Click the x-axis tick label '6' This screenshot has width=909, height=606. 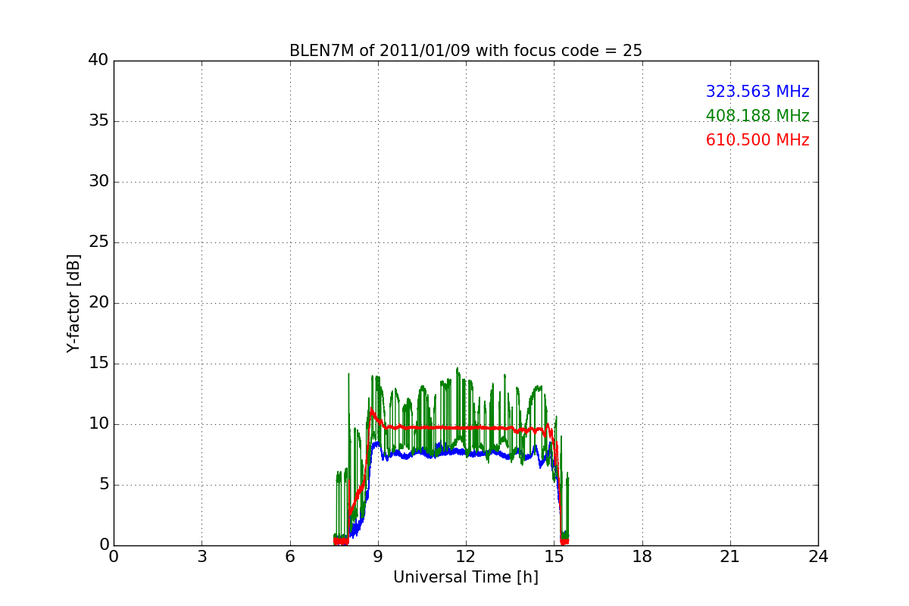coord(289,557)
